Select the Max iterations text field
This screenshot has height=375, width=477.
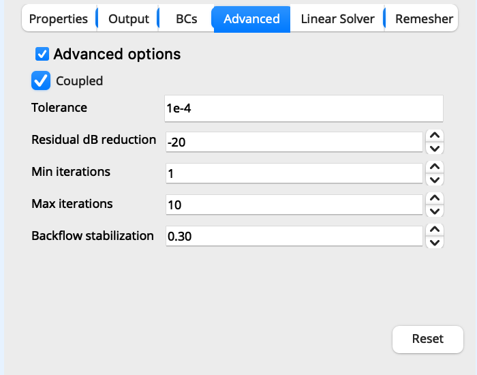point(294,205)
